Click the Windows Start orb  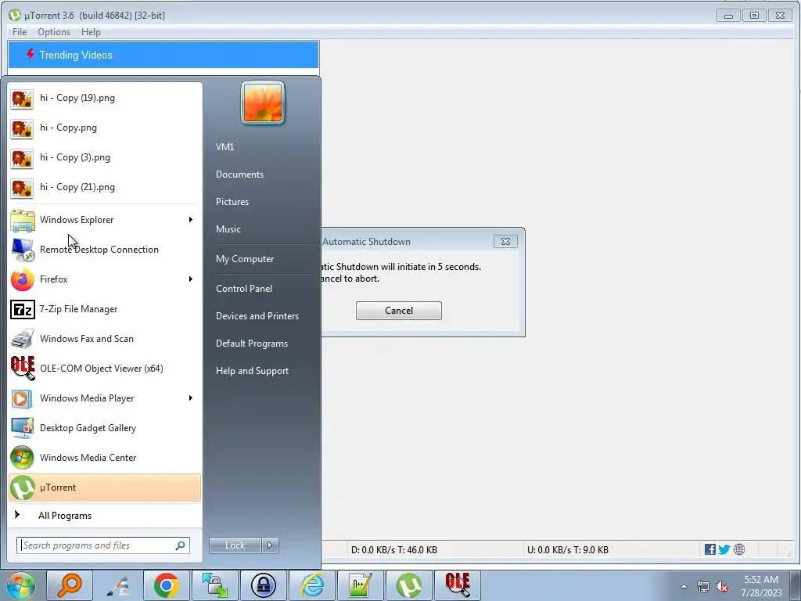coord(21,585)
